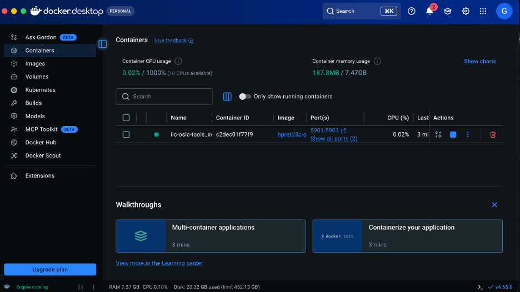The image size is (520, 292).
Task: Stop the iic-osic-tools container
Action: pos(453,134)
